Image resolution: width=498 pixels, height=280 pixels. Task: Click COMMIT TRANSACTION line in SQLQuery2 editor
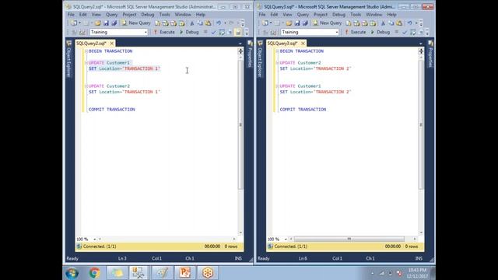pyautogui.click(x=112, y=109)
